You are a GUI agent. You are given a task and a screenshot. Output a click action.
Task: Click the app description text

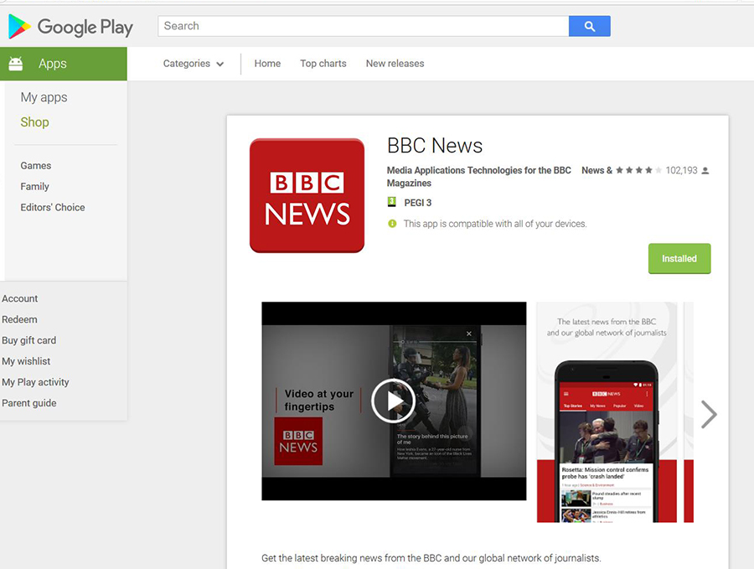431,558
